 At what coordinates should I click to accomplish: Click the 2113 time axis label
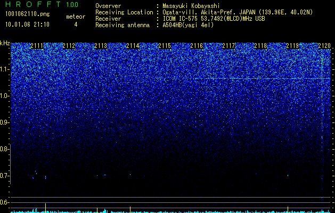point(101,46)
